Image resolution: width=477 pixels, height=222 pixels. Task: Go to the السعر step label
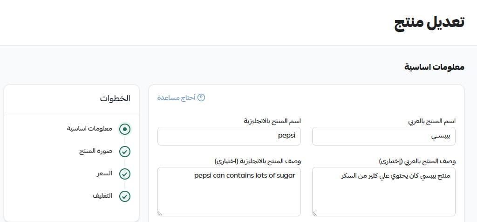(x=104, y=173)
